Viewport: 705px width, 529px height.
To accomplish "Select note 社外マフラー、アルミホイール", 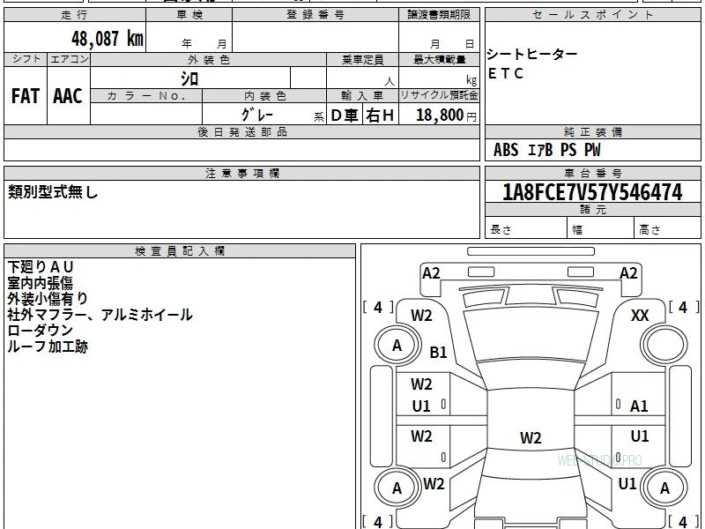I will [100, 315].
